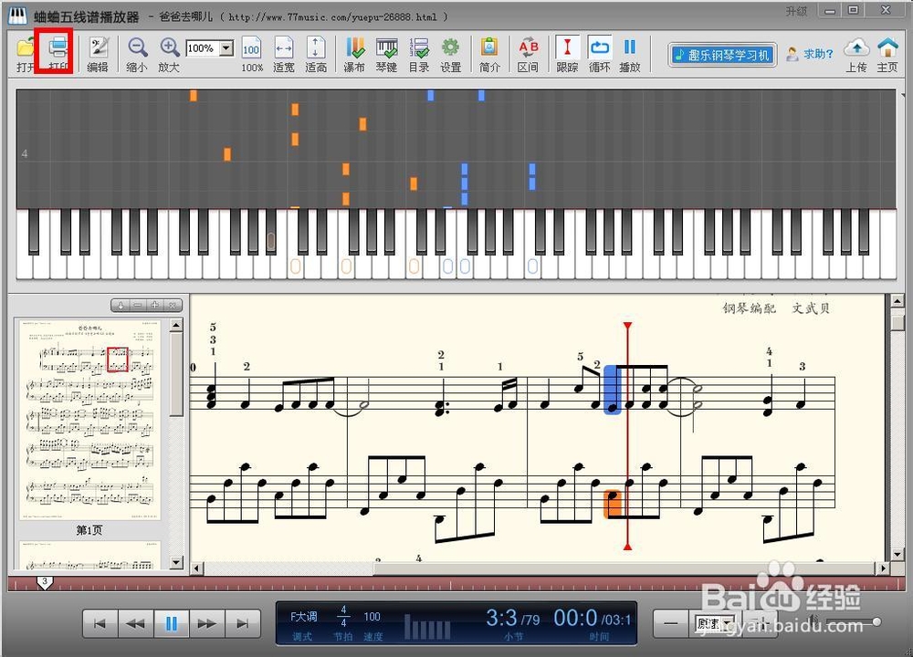913x657 pixels.
Task: Fit score to width with 适宽
Action: click(x=284, y=54)
